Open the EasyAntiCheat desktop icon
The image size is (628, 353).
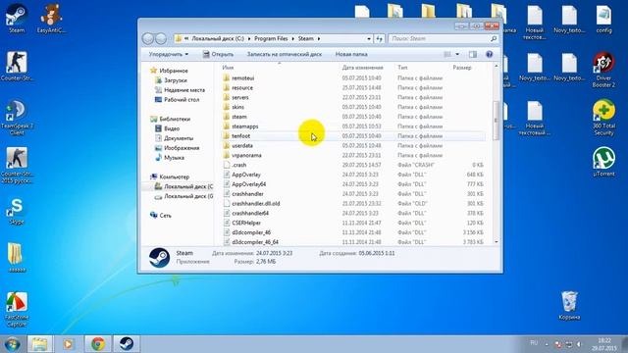[x=51, y=18]
